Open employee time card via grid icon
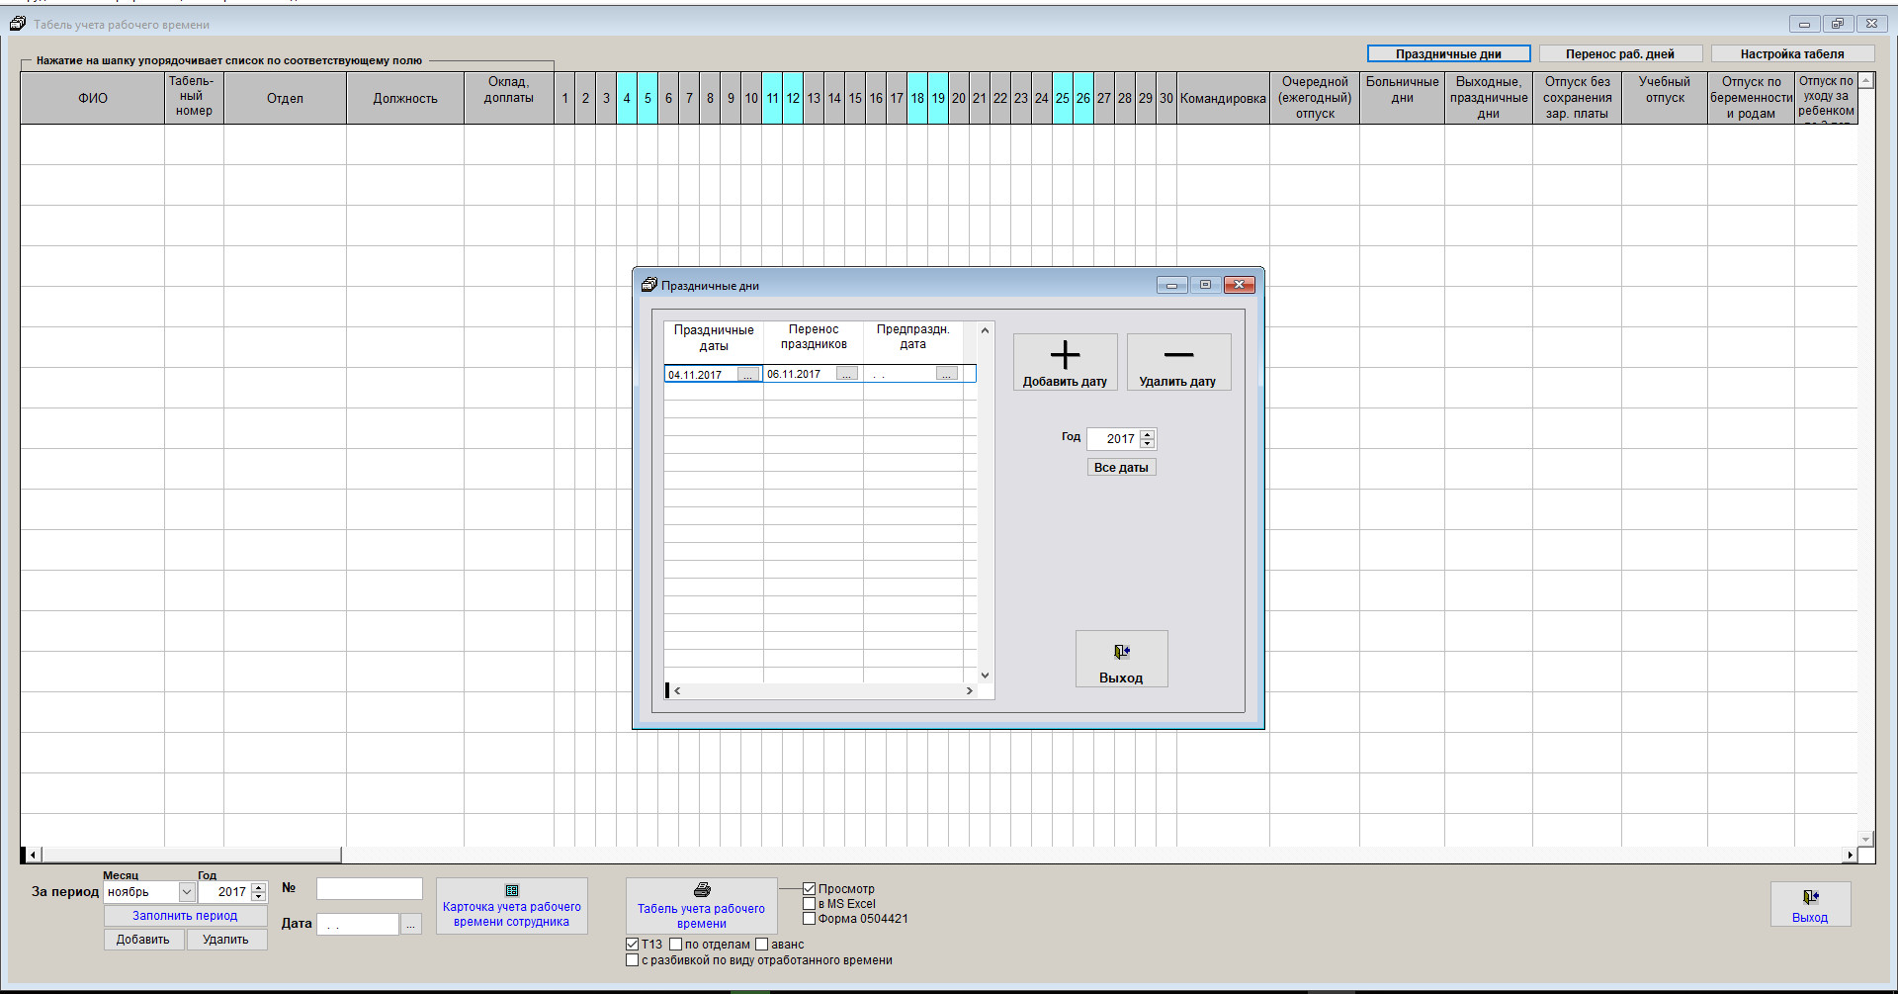Viewport: 1898px width, 994px height. pyautogui.click(x=511, y=891)
